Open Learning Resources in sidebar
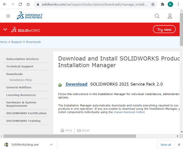Image resolution: width=183 pixels, height=150 pixels. click(21, 95)
